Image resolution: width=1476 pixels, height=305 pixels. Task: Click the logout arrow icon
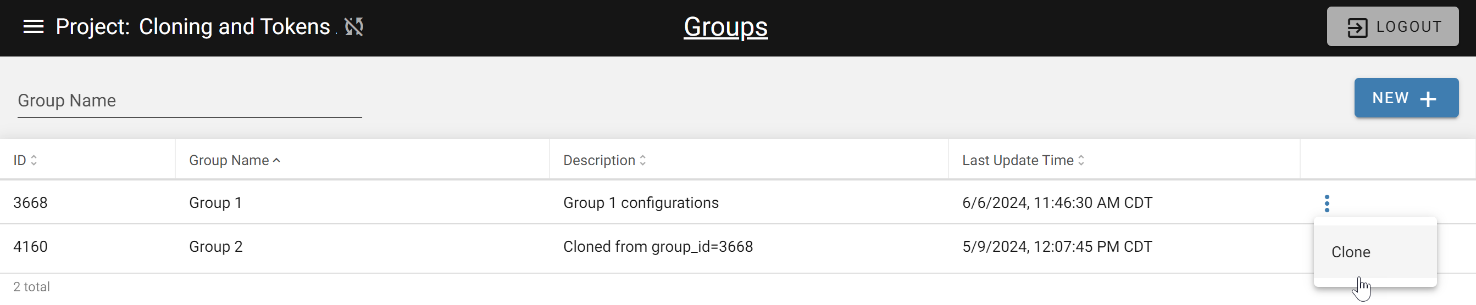point(1357,27)
